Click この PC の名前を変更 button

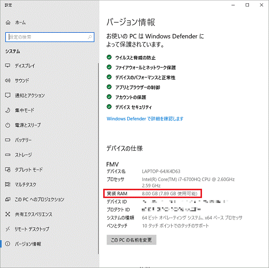pyautogui.click(x=132, y=240)
